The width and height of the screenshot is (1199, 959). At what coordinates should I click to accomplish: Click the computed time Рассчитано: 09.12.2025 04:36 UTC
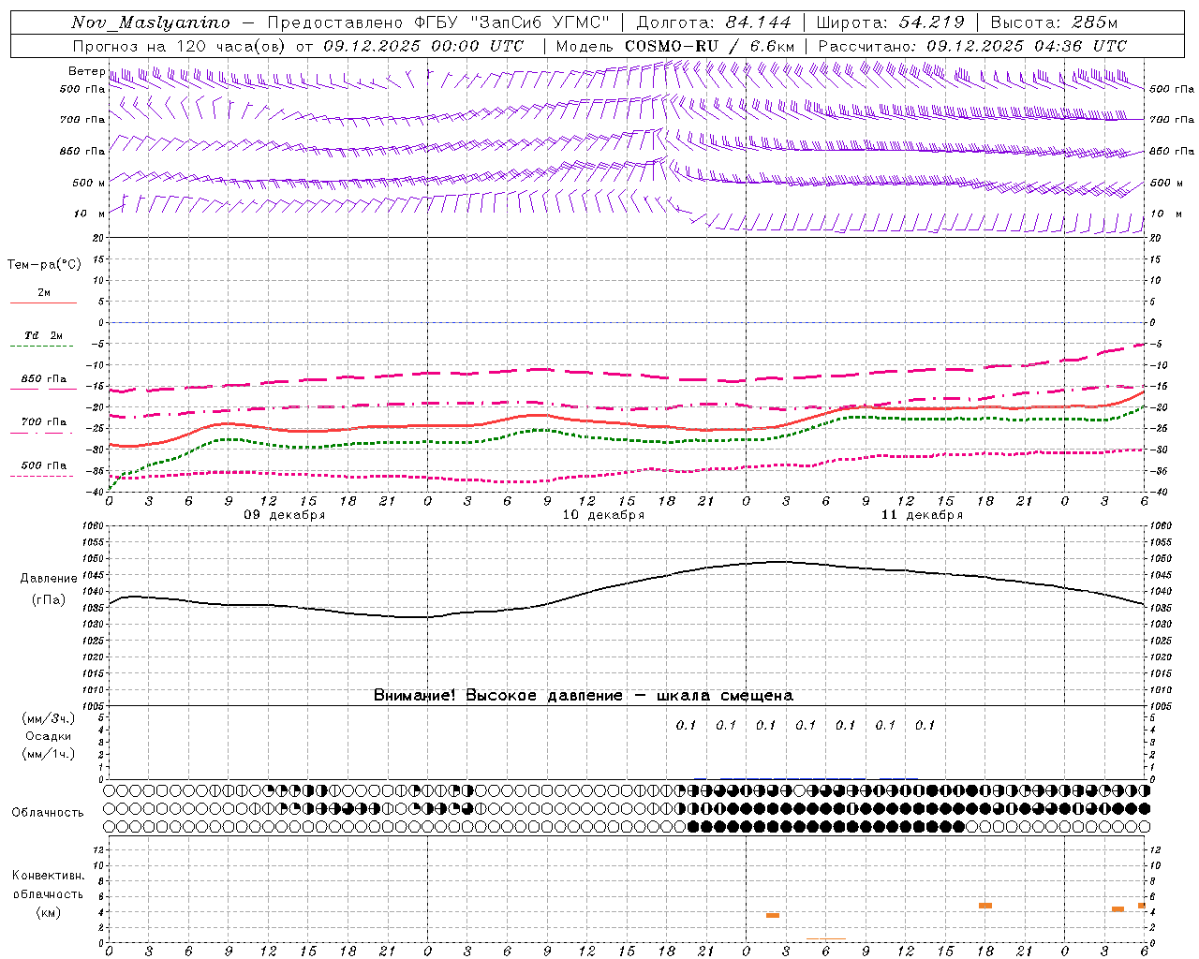pyautogui.click(x=972, y=46)
